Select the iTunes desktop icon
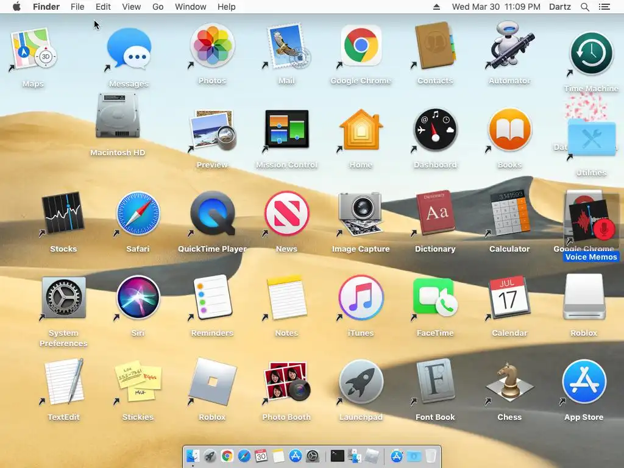 click(361, 297)
